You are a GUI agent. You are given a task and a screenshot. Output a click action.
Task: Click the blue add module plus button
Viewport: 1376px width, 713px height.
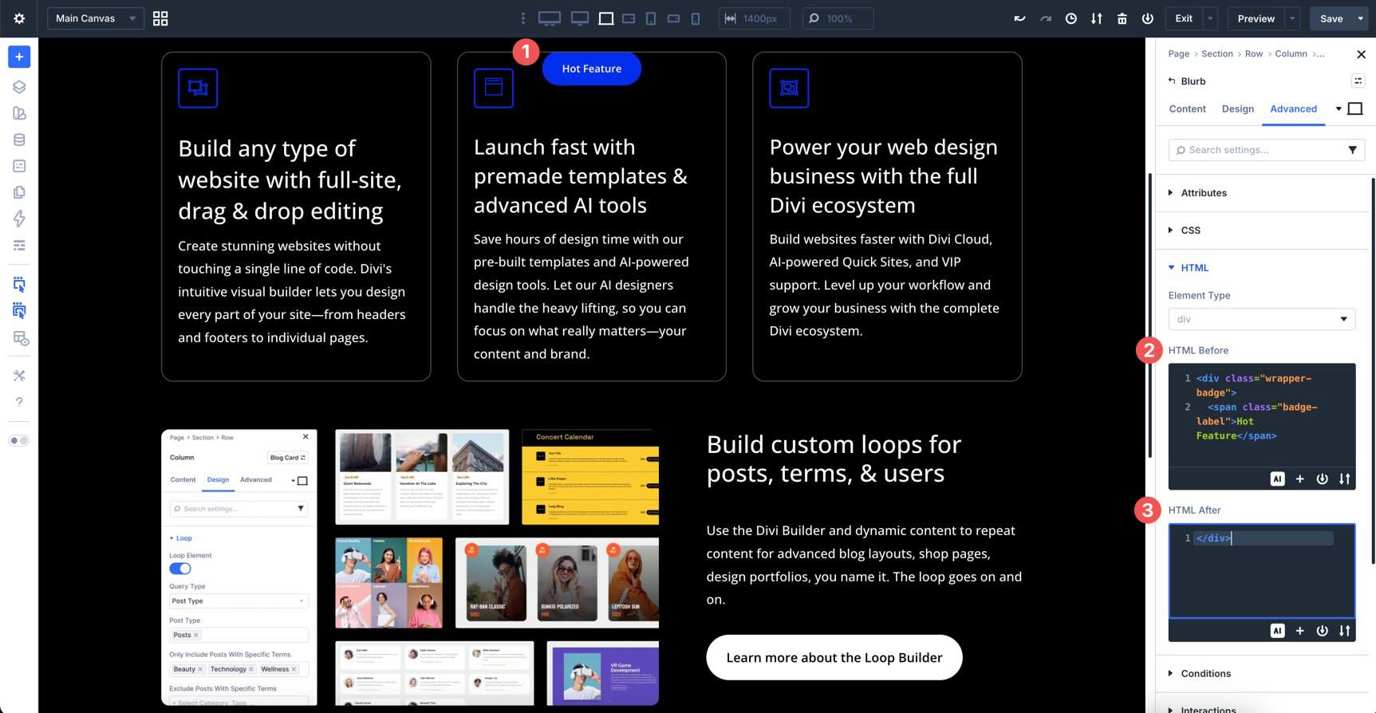(19, 57)
